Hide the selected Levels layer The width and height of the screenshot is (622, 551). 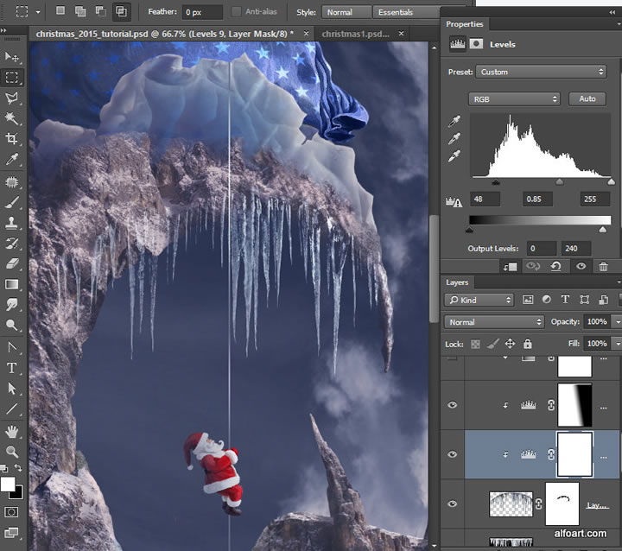(x=453, y=454)
